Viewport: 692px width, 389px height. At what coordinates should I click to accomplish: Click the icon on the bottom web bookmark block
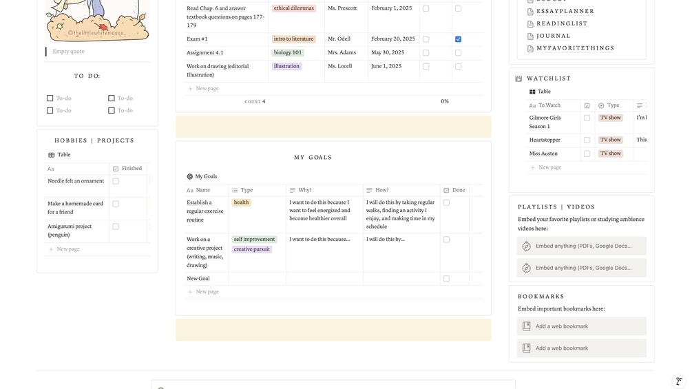[527, 348]
